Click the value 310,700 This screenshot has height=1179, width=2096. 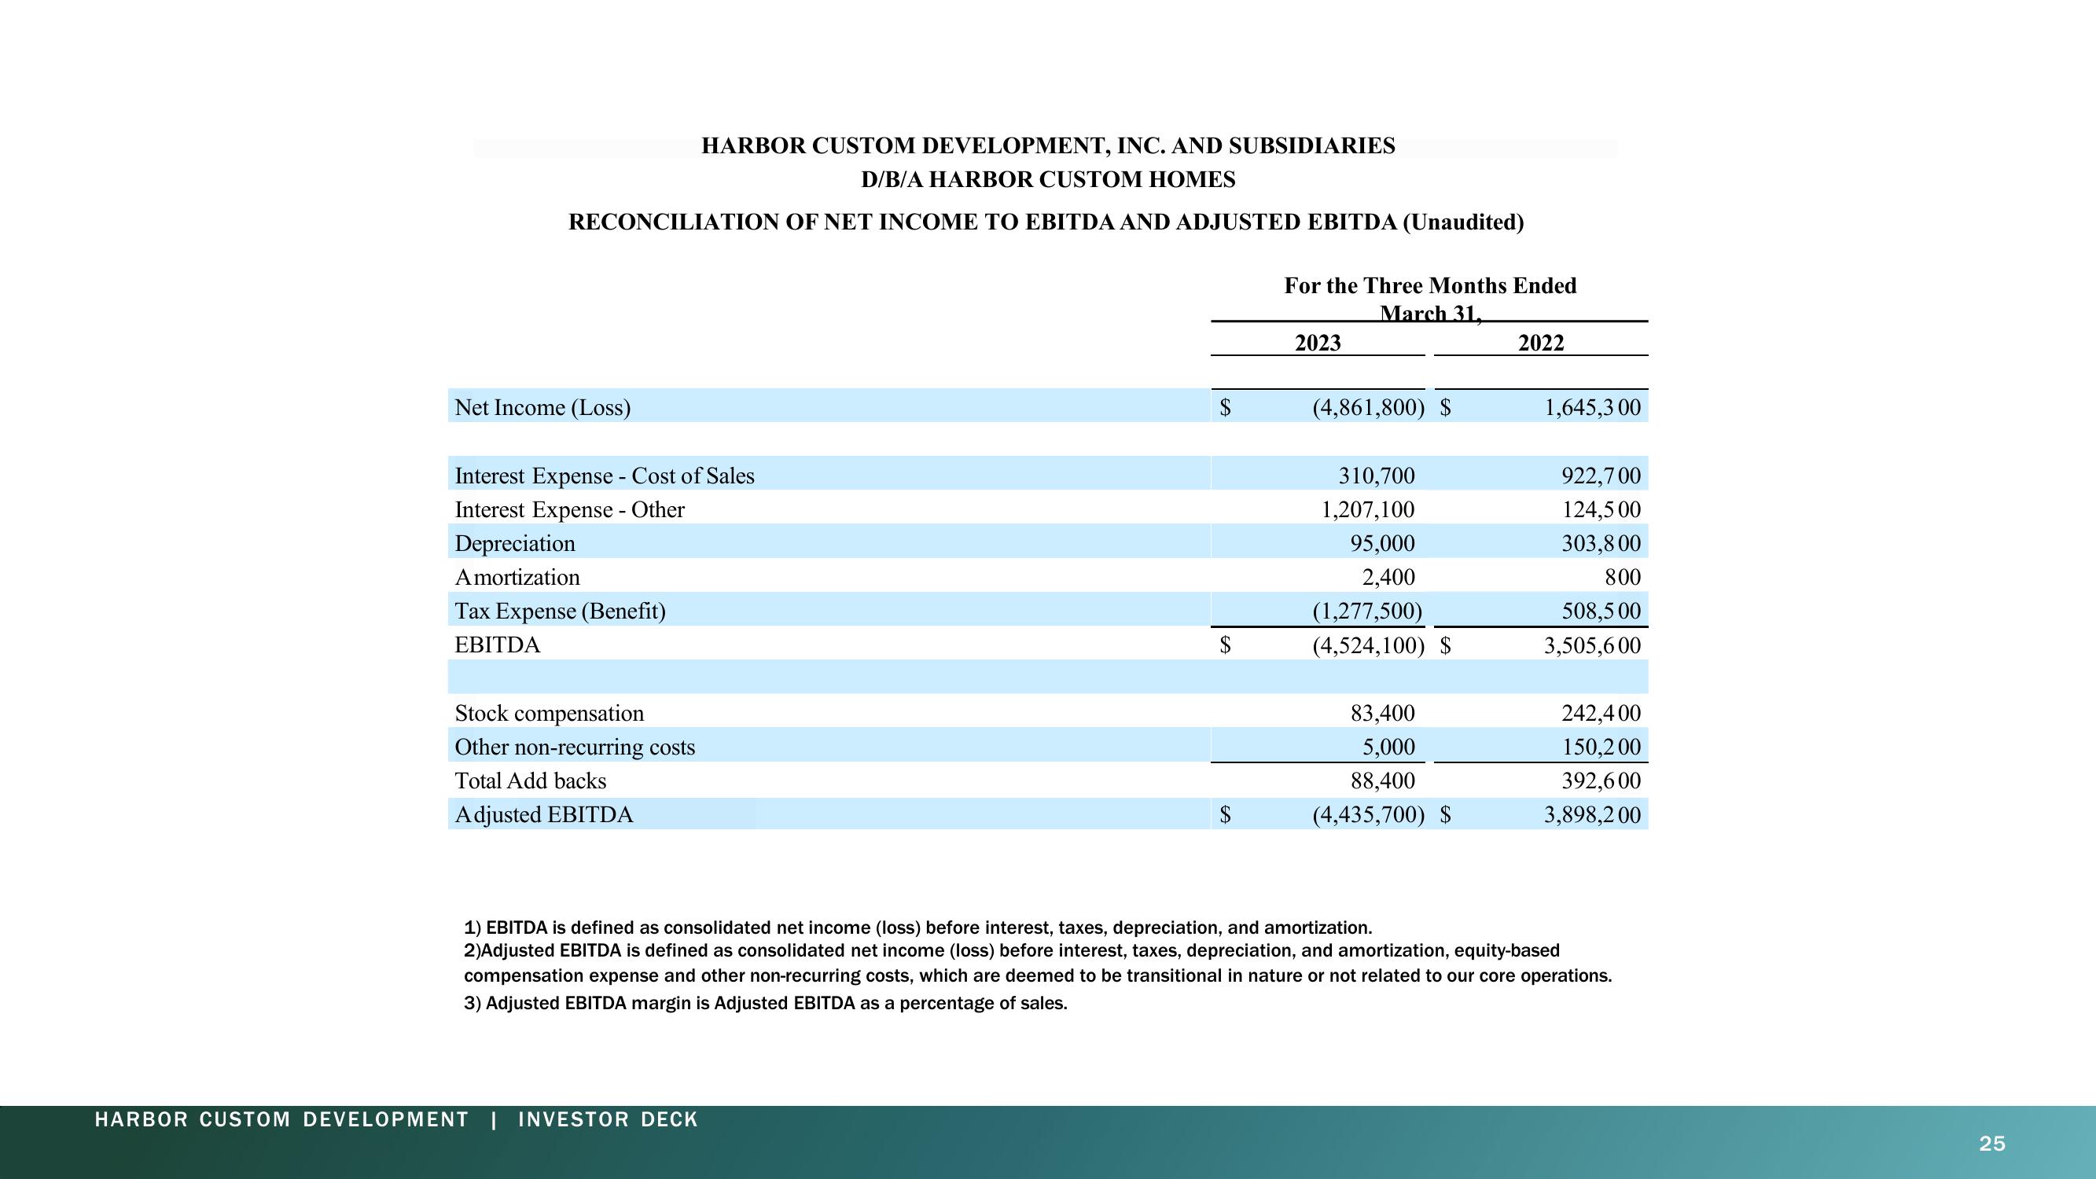click(1377, 476)
